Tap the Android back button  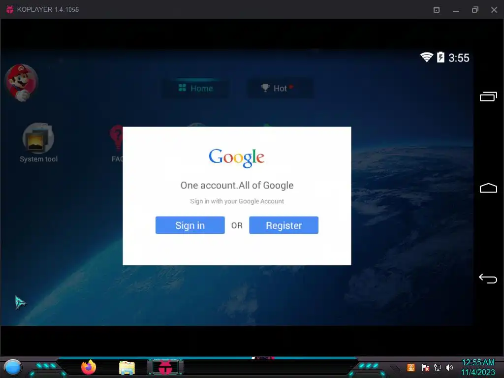click(x=488, y=279)
